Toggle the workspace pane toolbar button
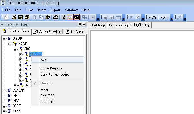 pyautogui.click(x=70, y=17)
